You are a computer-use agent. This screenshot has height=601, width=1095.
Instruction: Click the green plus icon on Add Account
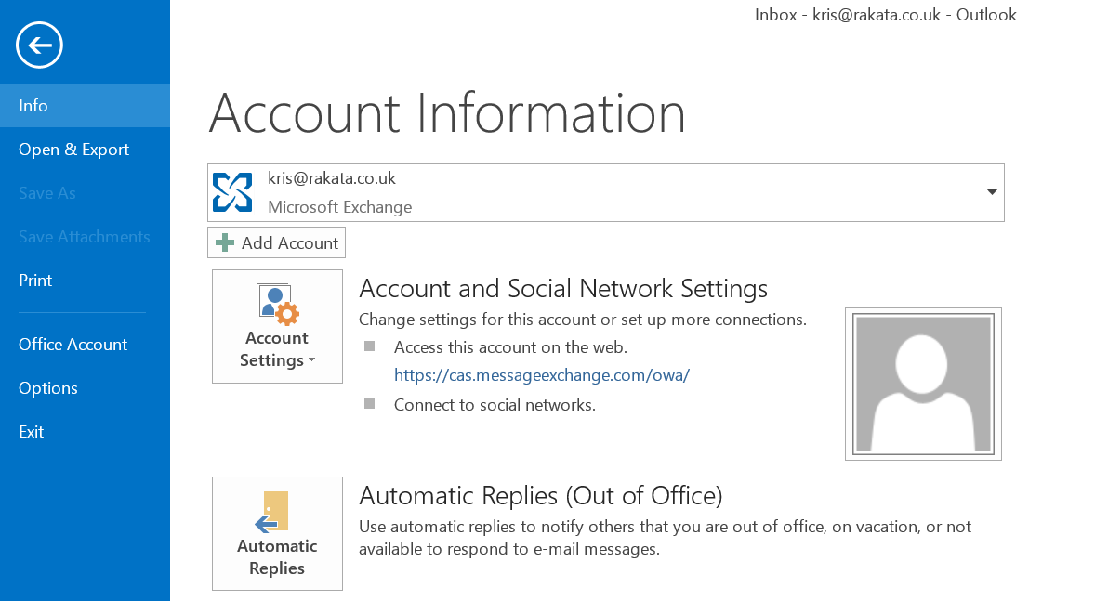pos(225,243)
